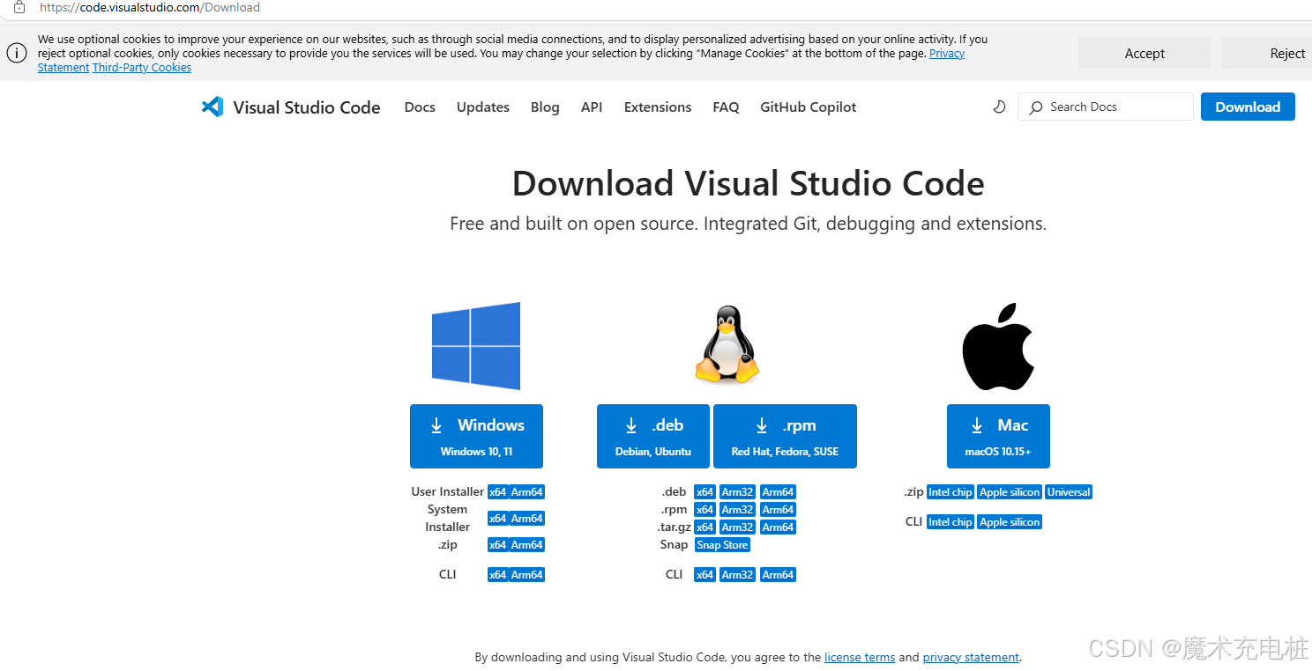1312x671 pixels.
Task: Toggle the dark theme moon icon
Action: pyautogui.click(x=999, y=107)
